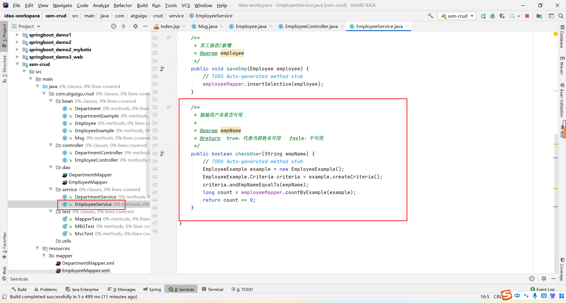This screenshot has height=303, width=566.
Task: Collapse the controller package node
Action: 50,145
